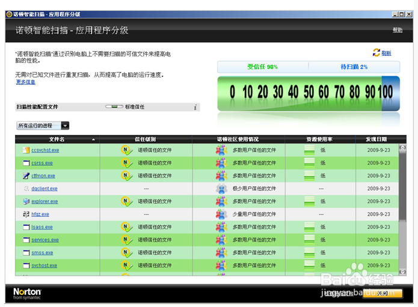Maximize the Norton window
The height and width of the screenshot is (307, 418).
pyautogui.click(x=402, y=14)
